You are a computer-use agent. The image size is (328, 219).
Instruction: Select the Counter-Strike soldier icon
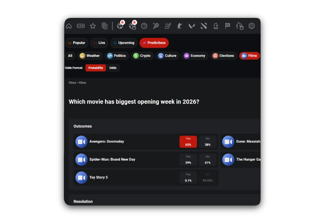179,26
